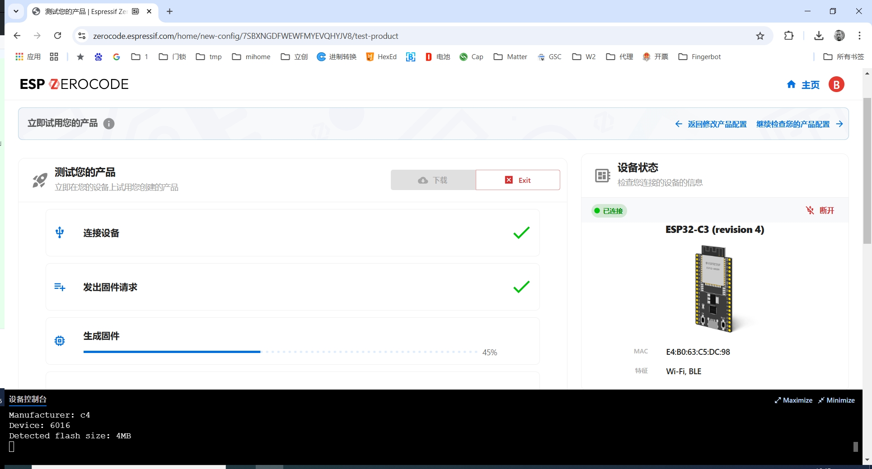Click the MAC address E4:B0:63:C5:DC:98

(698, 352)
